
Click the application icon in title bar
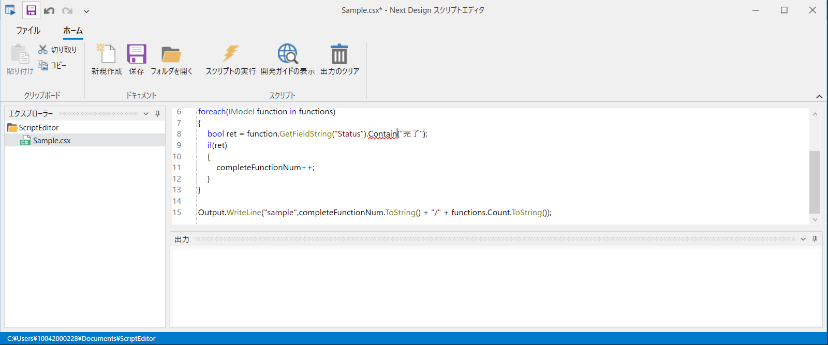pyautogui.click(x=10, y=10)
